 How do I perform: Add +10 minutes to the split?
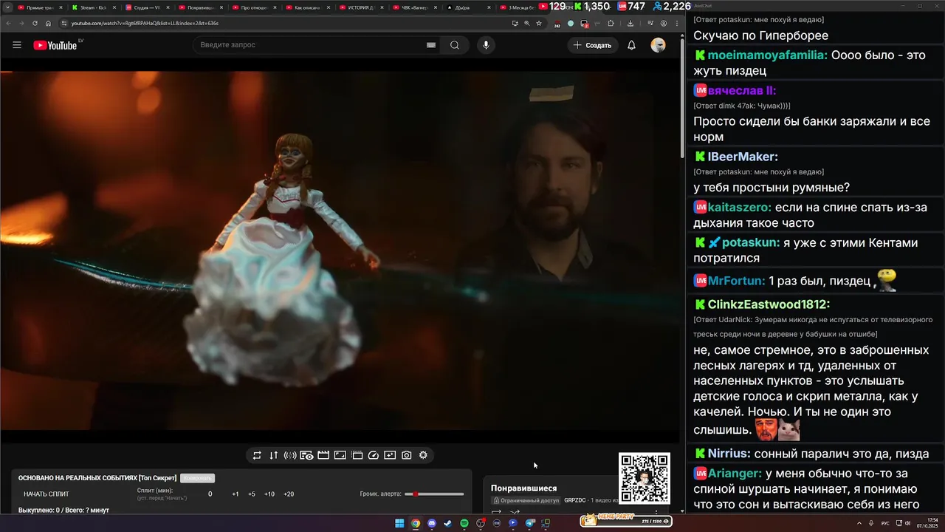coord(269,494)
